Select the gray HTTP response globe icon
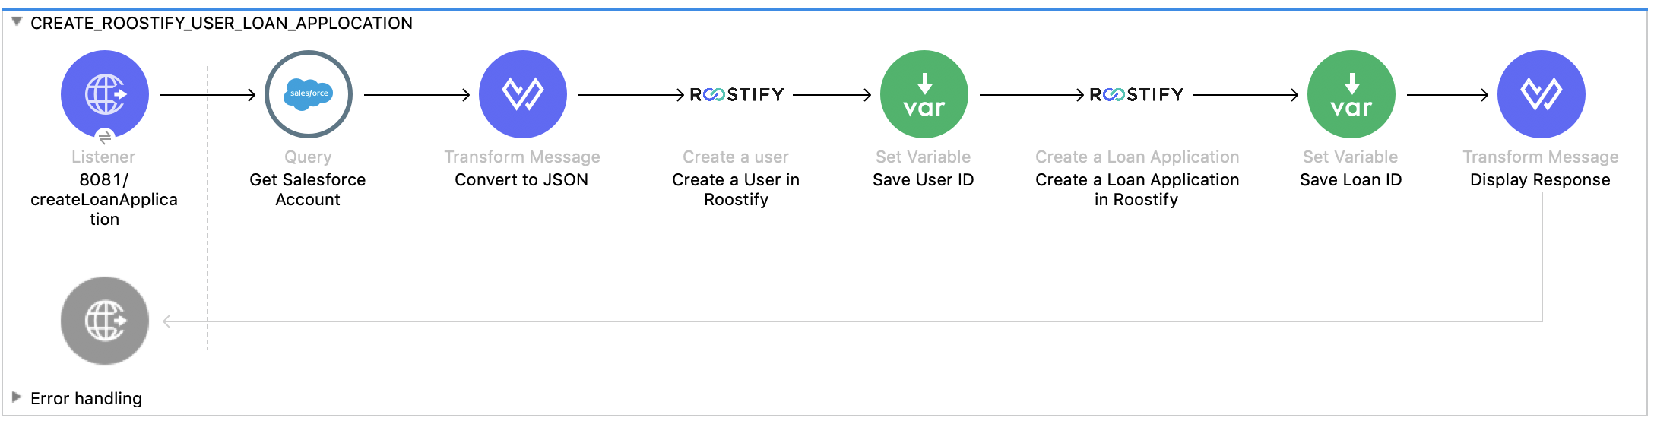This screenshot has height=421, width=1654. coord(105,321)
